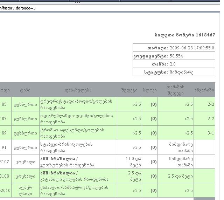Image resolution: width=224 pixels, height=200 pixels.
Task: Click the ფეხბურთი type cell in row 85
Action: [x=25, y=104]
